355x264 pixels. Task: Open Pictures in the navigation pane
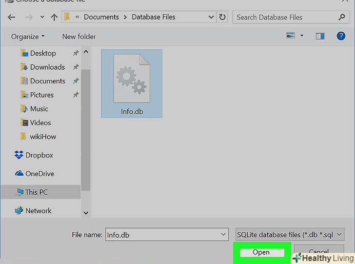pos(37,95)
